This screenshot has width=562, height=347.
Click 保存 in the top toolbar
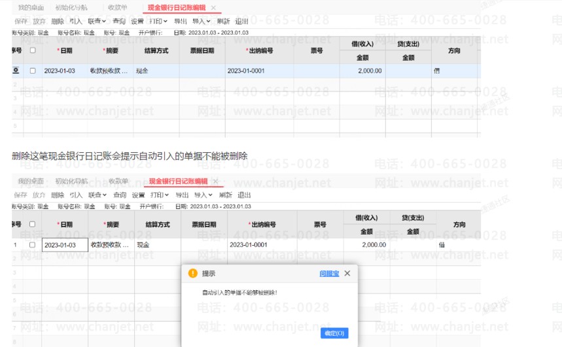[21, 21]
